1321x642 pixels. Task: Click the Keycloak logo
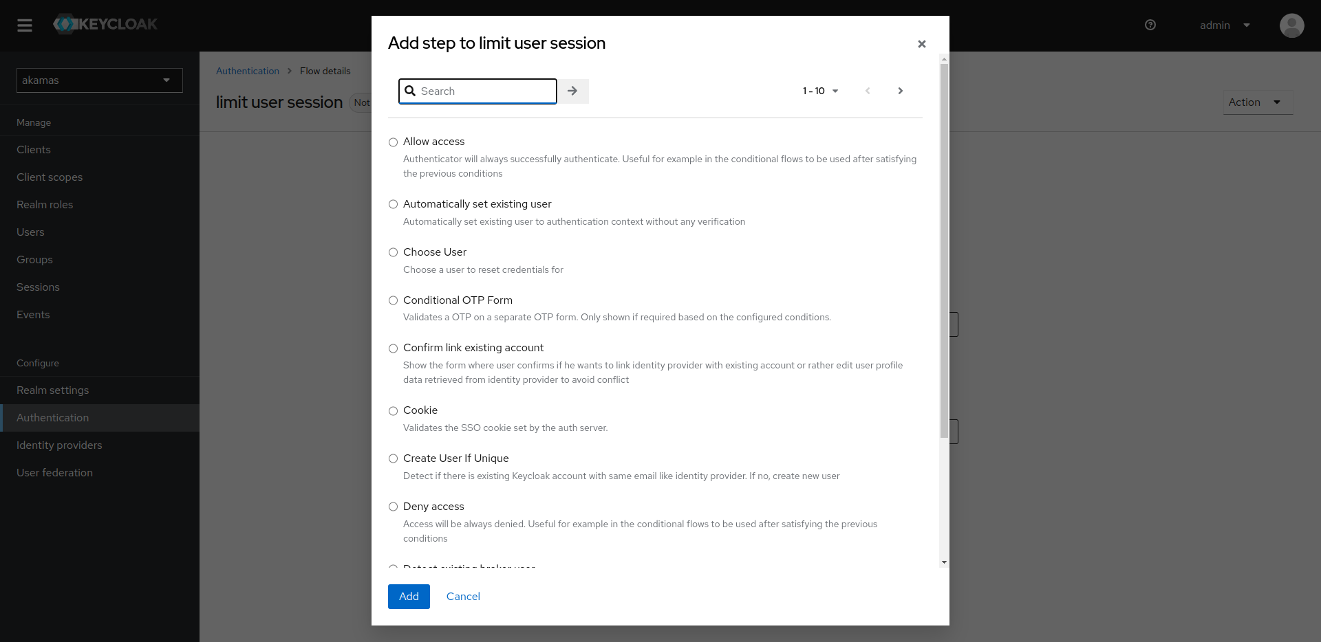click(105, 24)
